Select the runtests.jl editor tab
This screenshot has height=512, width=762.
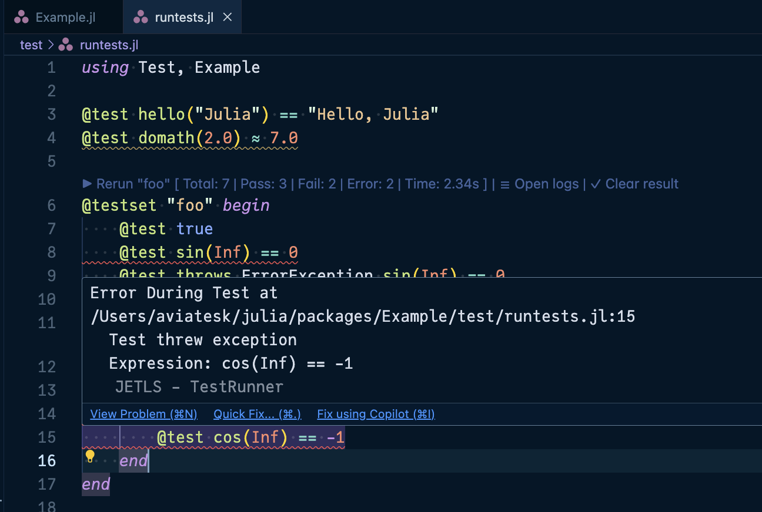183,17
